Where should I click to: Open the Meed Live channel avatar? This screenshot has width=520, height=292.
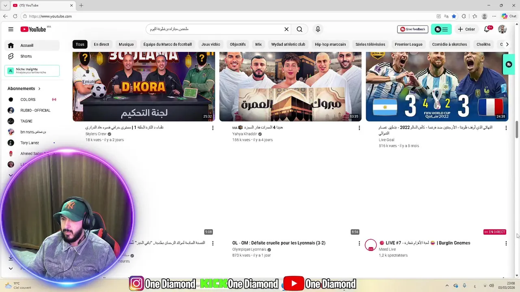pyautogui.click(x=370, y=245)
